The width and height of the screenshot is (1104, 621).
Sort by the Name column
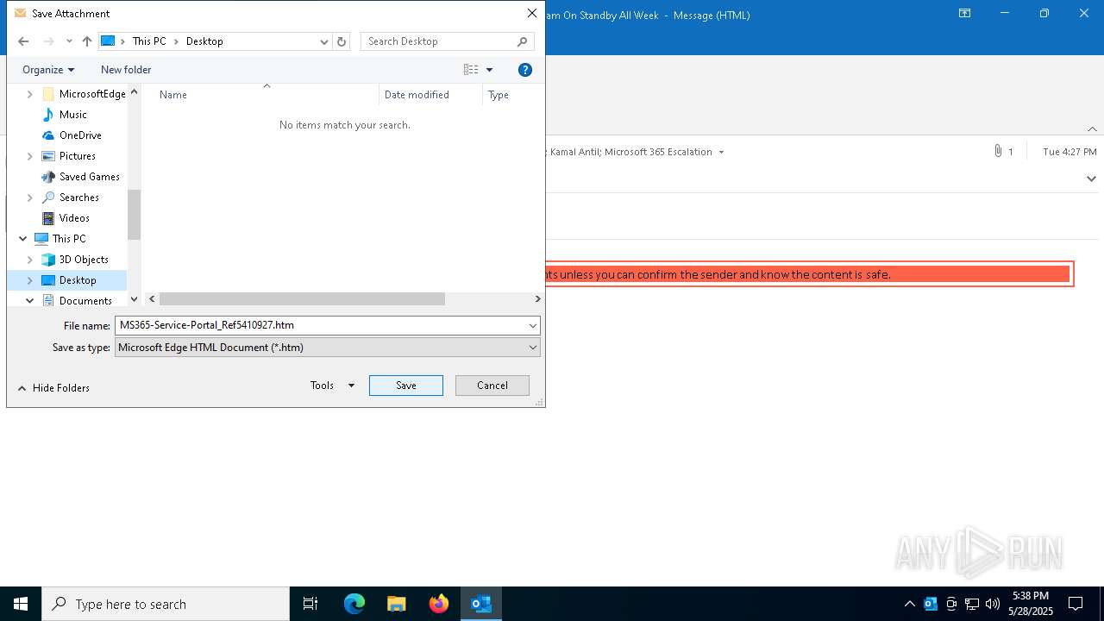point(173,95)
